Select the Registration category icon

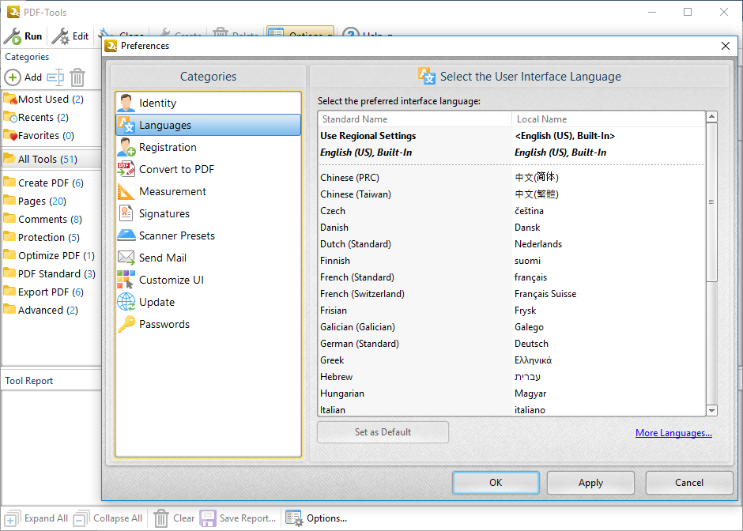126,147
